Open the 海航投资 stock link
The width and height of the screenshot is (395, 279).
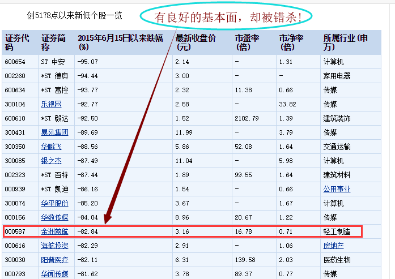click(54, 246)
